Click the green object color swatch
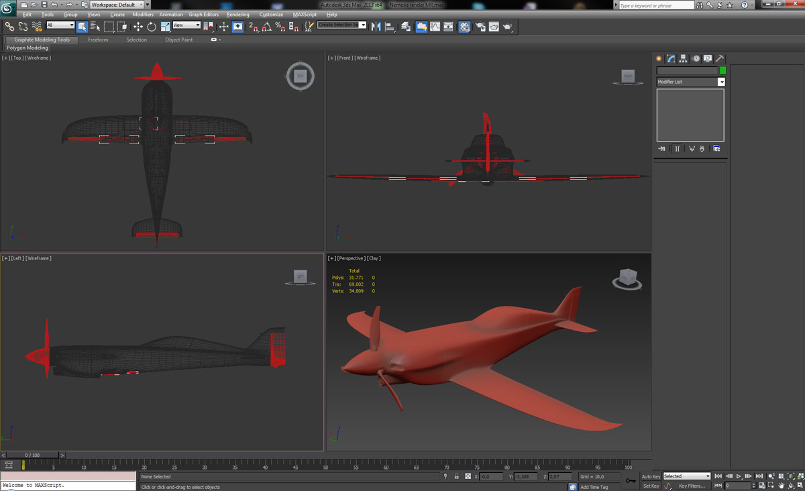The image size is (805, 491). point(722,70)
